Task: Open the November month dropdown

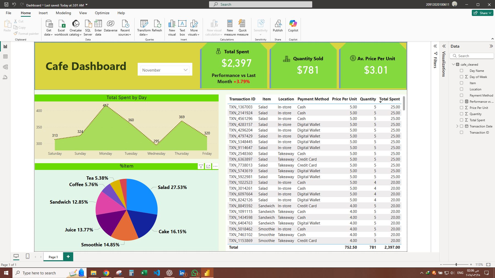Action: pyautogui.click(x=185, y=70)
